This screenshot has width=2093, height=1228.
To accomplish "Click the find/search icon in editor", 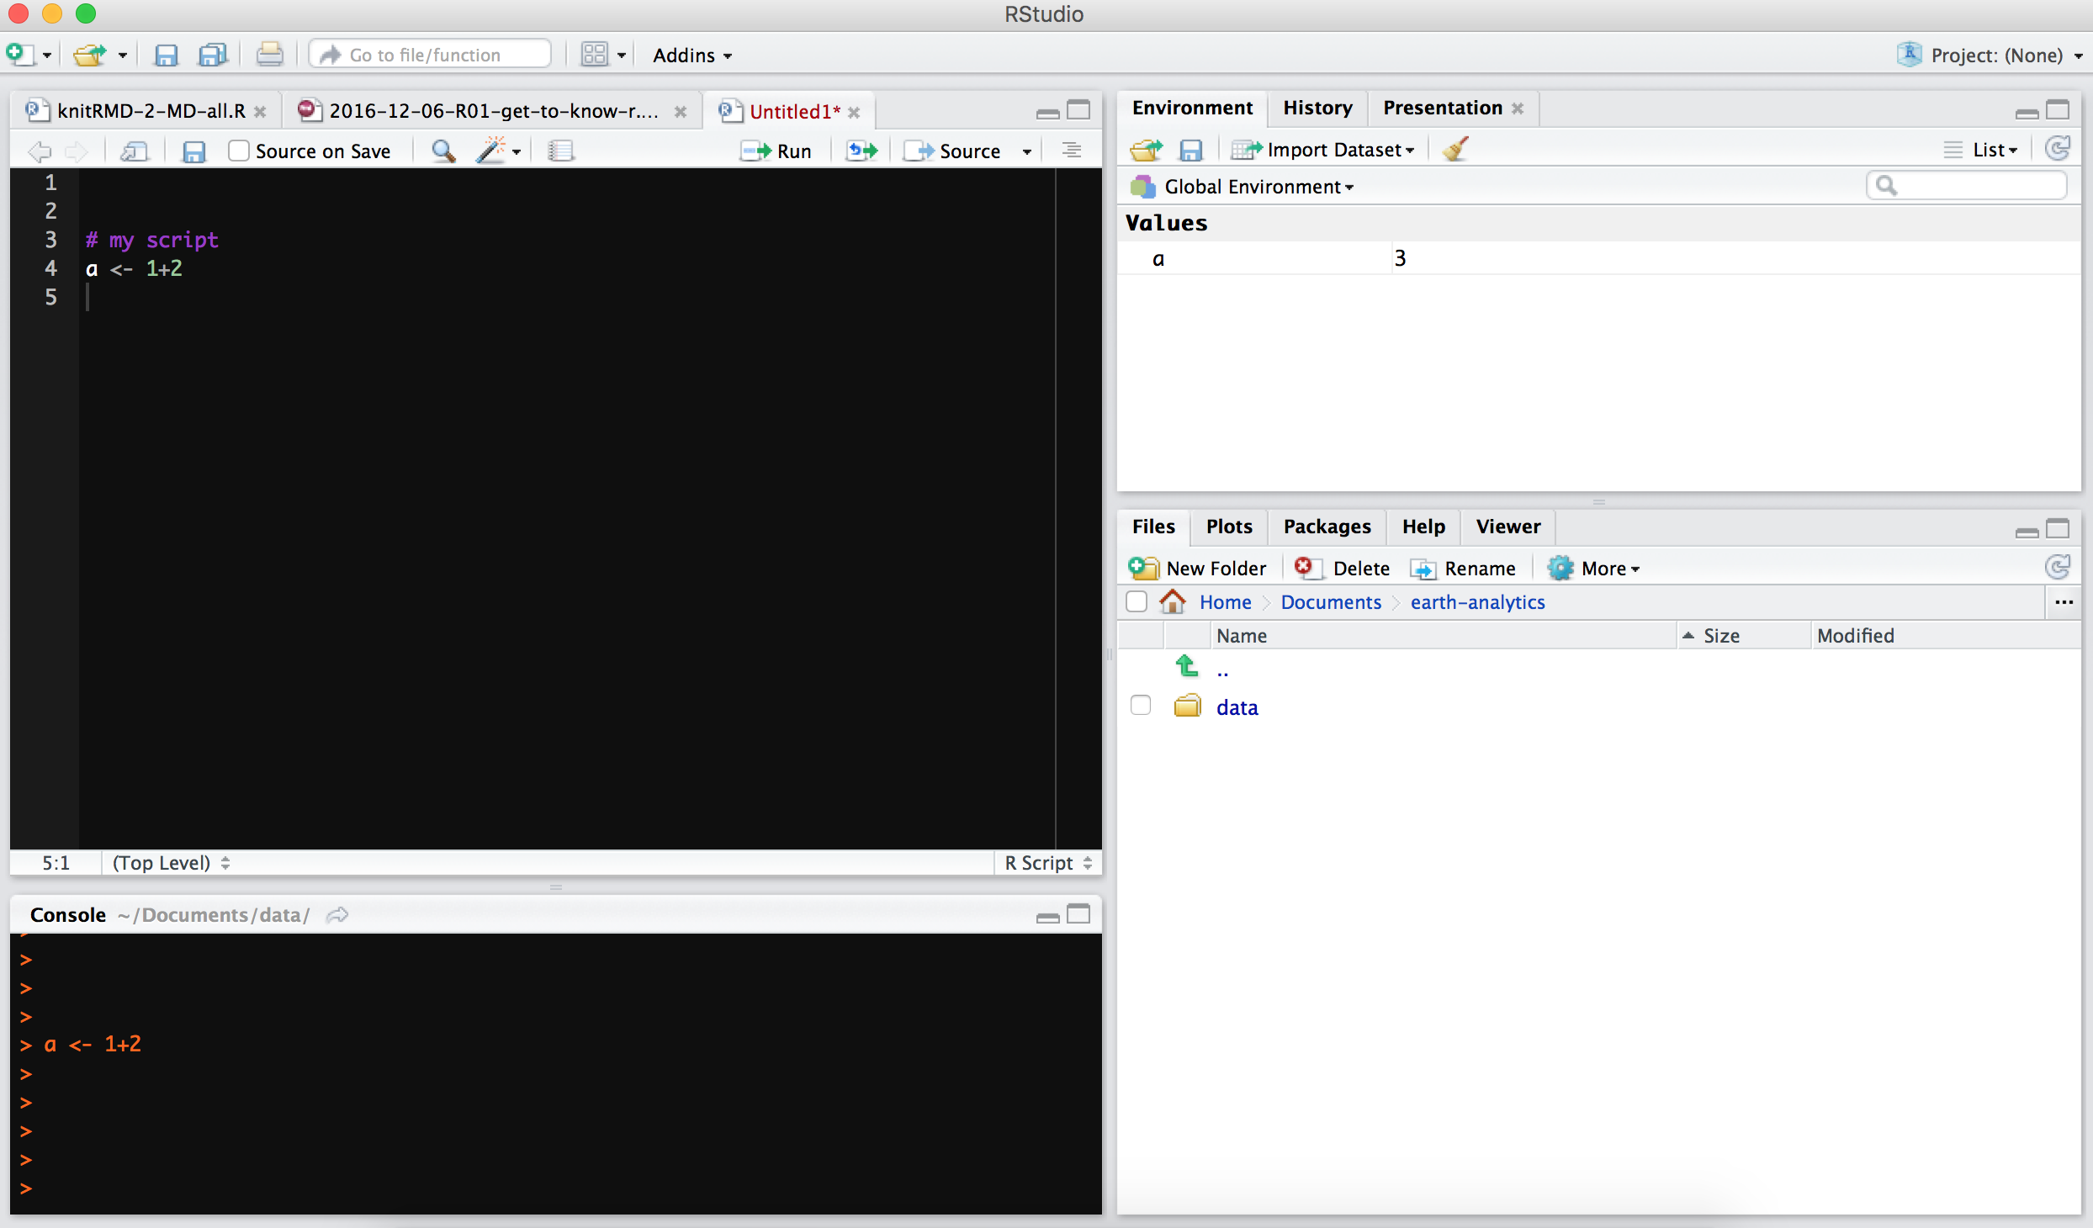I will coord(442,151).
